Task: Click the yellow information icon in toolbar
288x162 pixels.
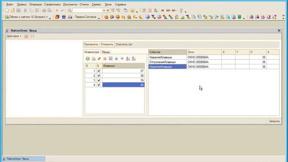Action: 132,10
